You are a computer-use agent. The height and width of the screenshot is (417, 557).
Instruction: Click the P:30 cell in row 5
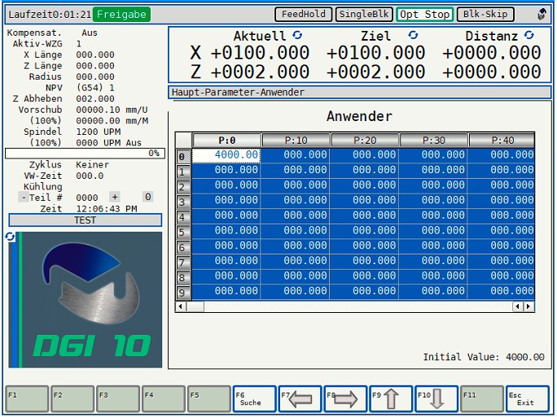[433, 231]
